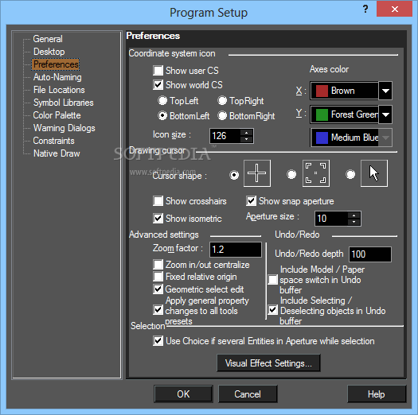
Task: Click the question mark help icon in title bar
Action: [x=365, y=9]
